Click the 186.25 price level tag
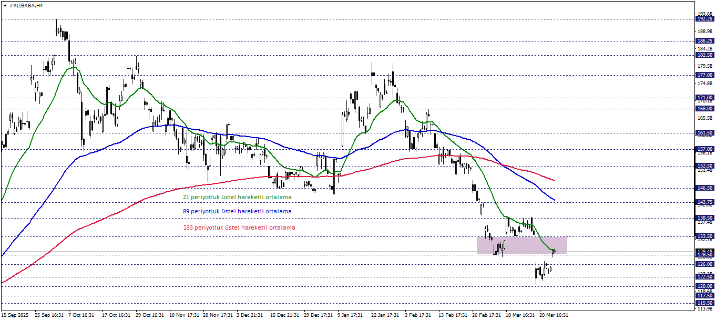Viewport: 716px width, 321px height. click(704, 40)
